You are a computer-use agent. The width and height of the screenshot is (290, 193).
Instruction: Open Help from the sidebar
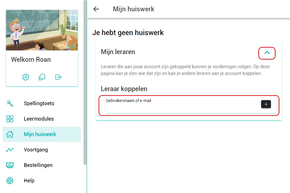click(42, 180)
